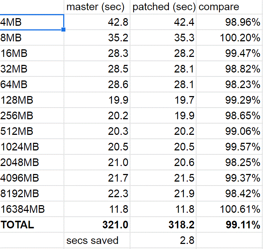Image resolution: width=263 pixels, height=249 pixels.
Task: Select the 512MB row label
Action: [32, 131]
